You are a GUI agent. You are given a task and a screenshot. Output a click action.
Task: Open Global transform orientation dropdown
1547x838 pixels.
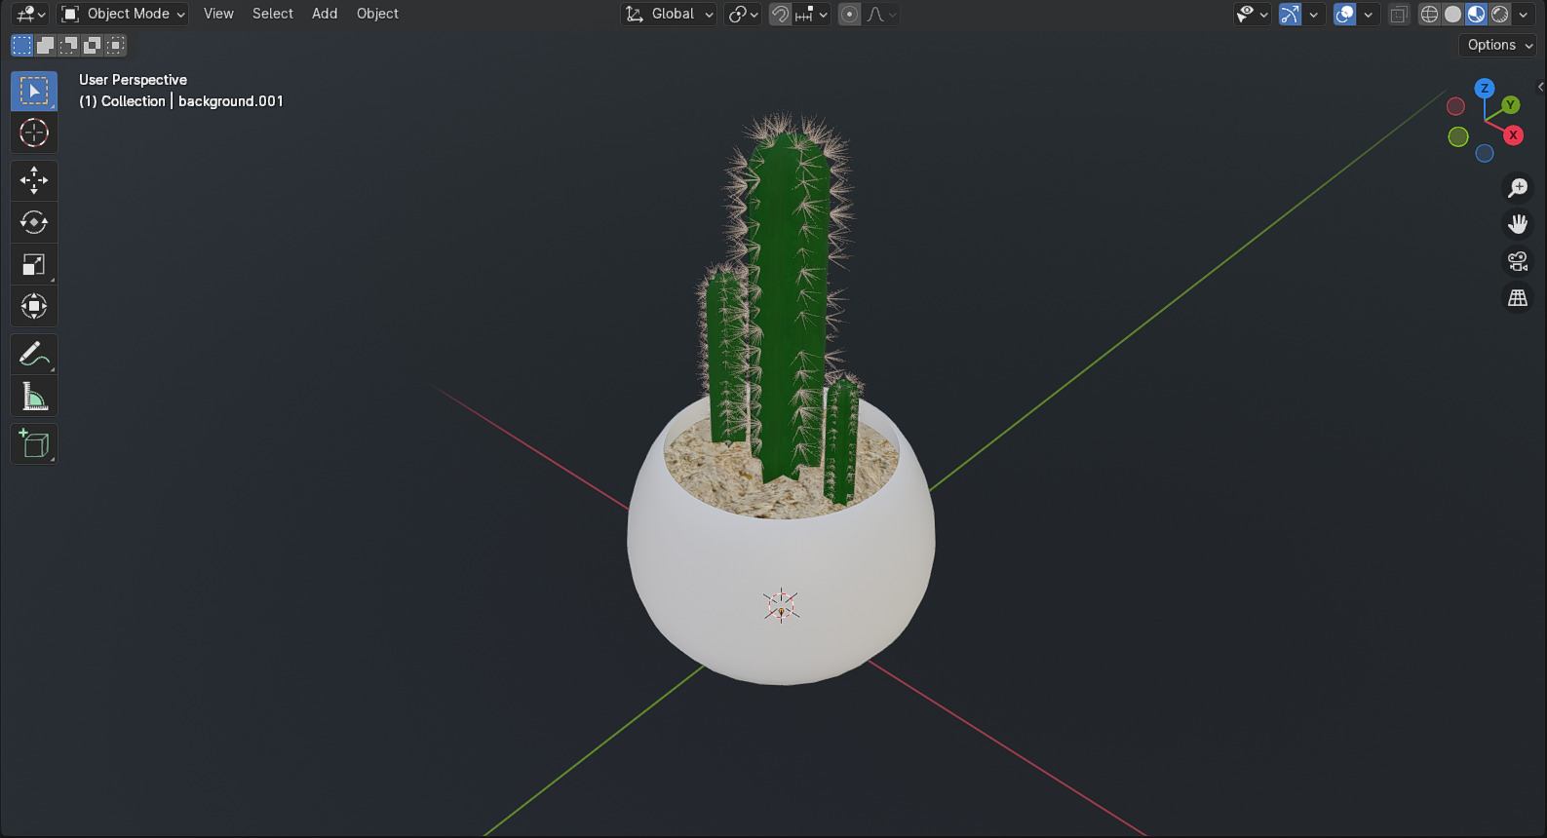tap(669, 14)
